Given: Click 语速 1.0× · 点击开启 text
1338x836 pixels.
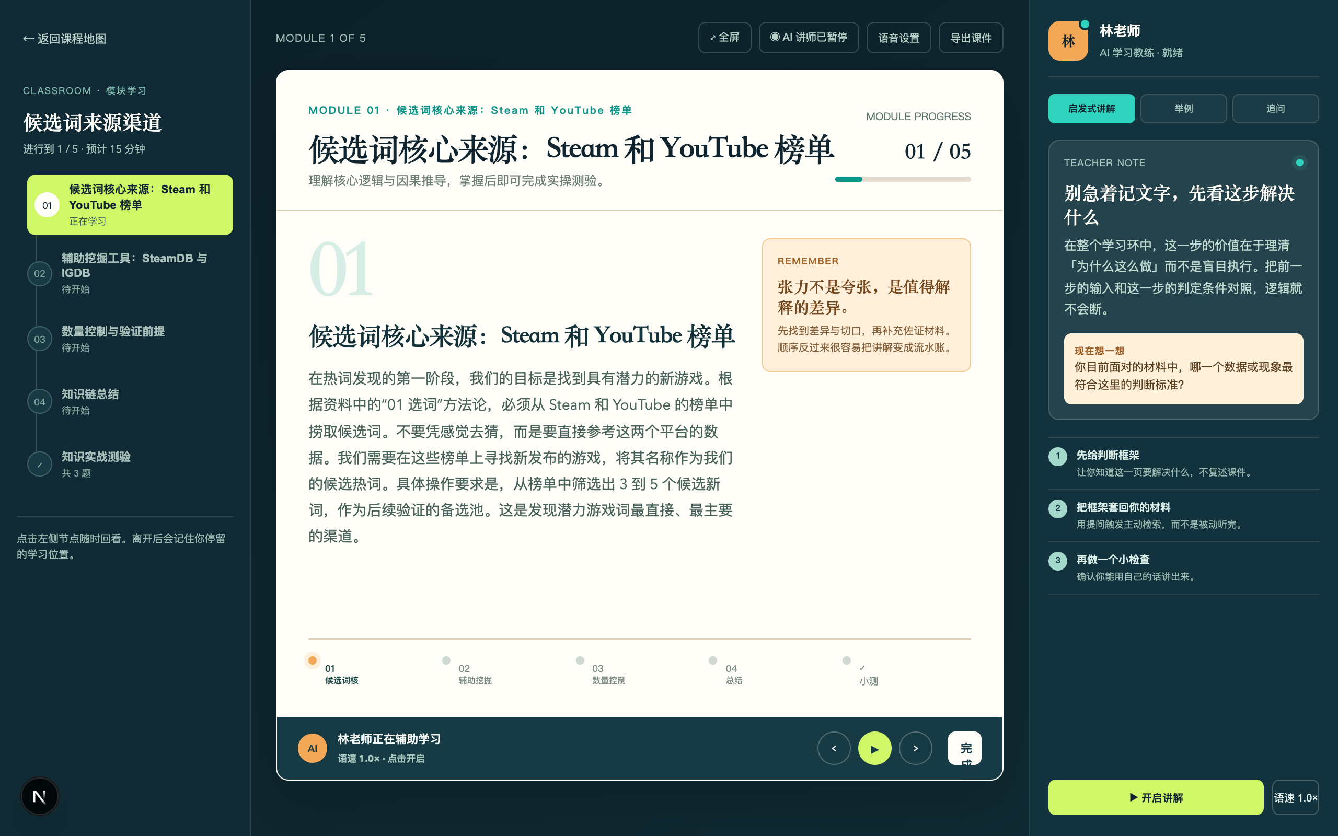Looking at the screenshot, I should click(381, 759).
